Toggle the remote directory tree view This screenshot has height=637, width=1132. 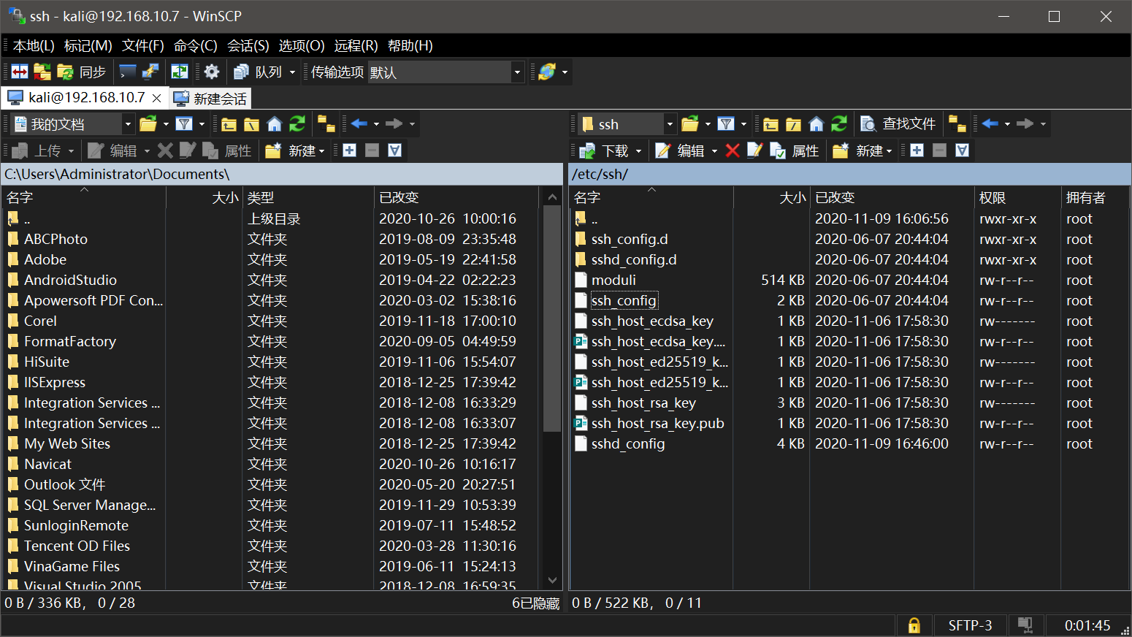click(957, 123)
